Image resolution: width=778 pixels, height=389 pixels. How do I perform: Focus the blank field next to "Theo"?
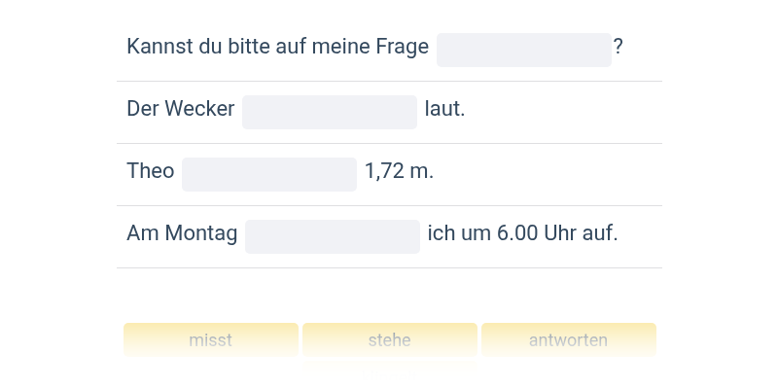point(268,174)
